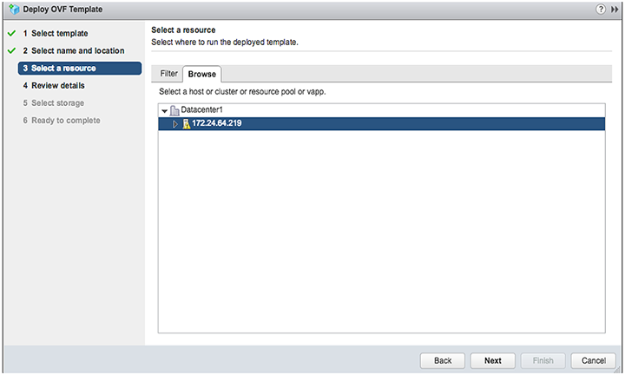625x375 pixels.
Task: Select the Browse tab
Action: [202, 74]
